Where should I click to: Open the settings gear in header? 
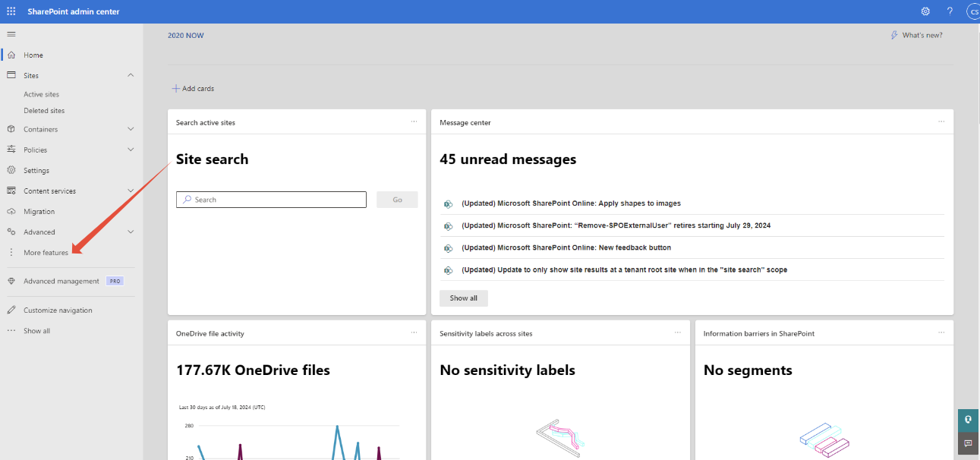click(x=925, y=11)
